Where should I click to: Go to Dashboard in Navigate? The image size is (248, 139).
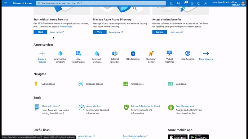(181, 84)
